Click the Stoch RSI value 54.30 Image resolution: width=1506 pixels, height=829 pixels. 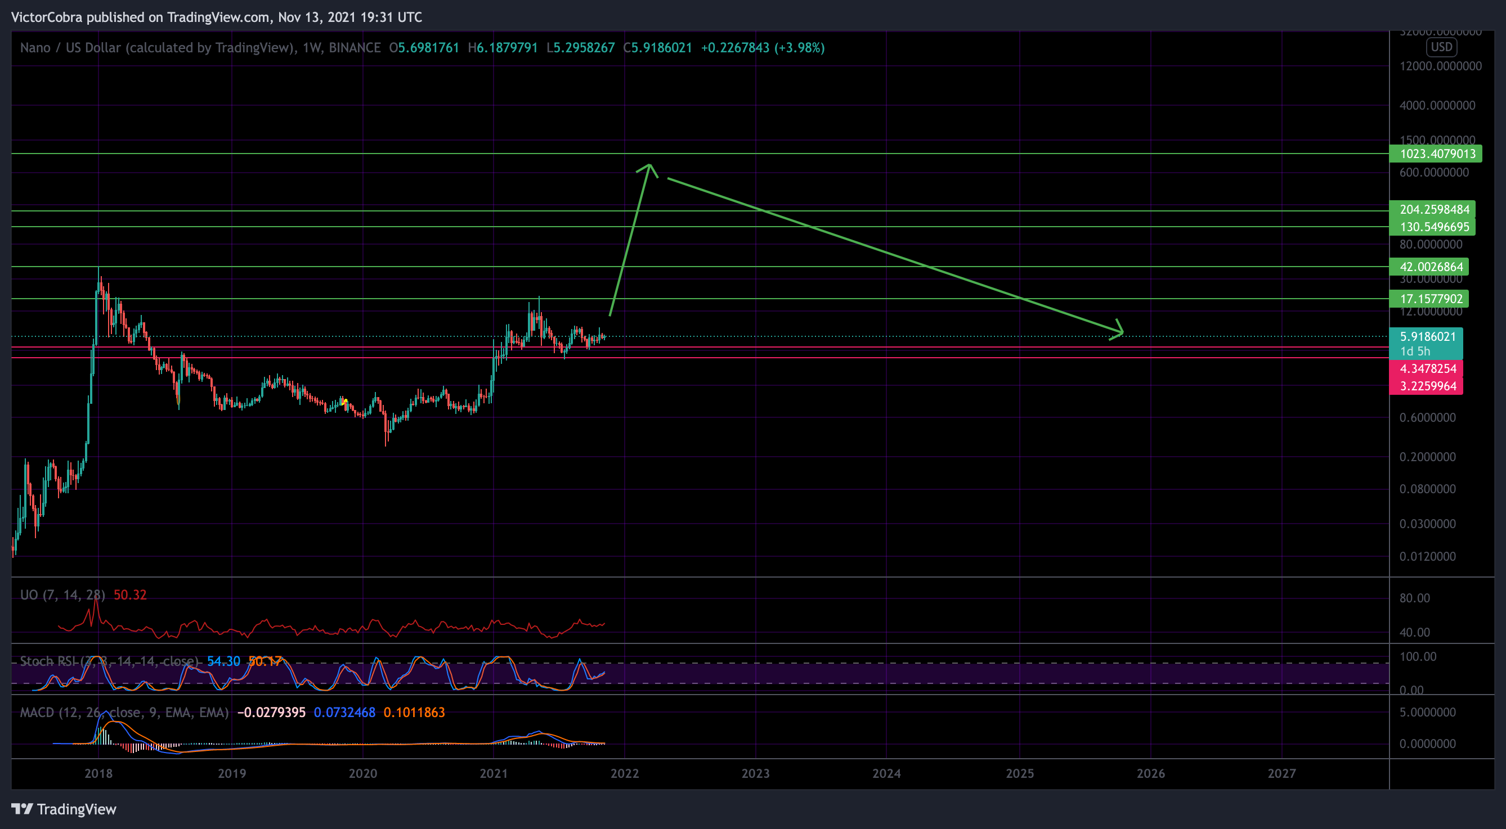pos(223,661)
